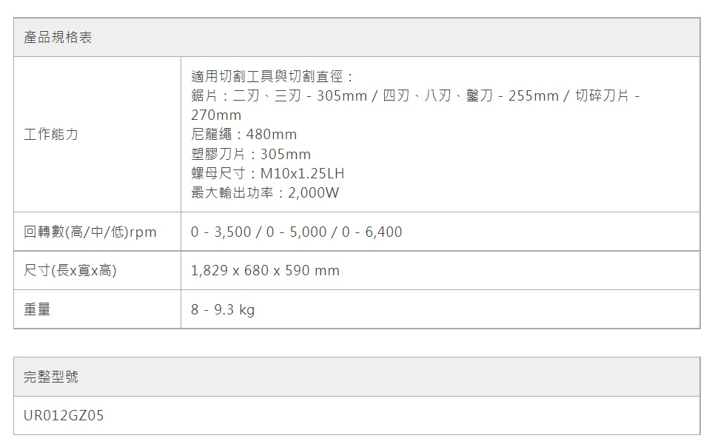The width and height of the screenshot is (712, 444).
Task: Click the 0 - 6,400 rpm range value
Action: click(372, 232)
